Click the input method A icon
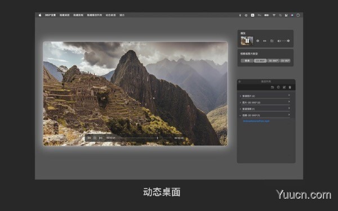This screenshot has width=338, height=211. click(252, 15)
